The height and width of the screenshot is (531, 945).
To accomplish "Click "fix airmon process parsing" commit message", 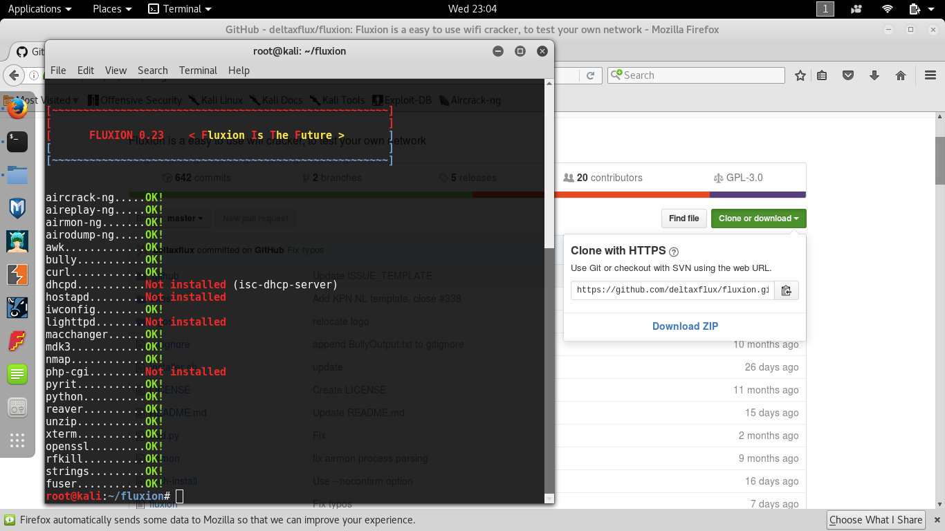I will click(370, 458).
